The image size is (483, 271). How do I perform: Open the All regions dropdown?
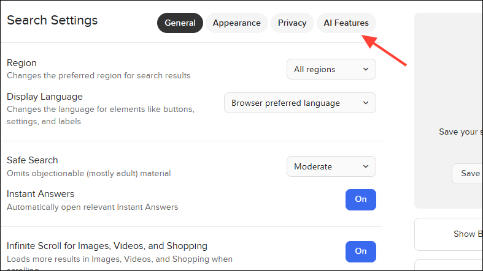pos(331,69)
